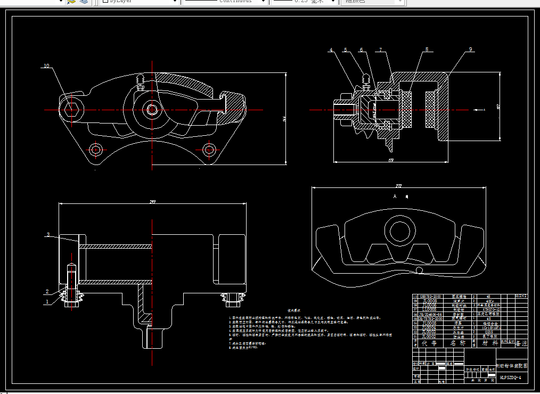The image size is (540, 394).
Task: Select the 制动钳体装配图 drawing title
Action: [x=512, y=366]
